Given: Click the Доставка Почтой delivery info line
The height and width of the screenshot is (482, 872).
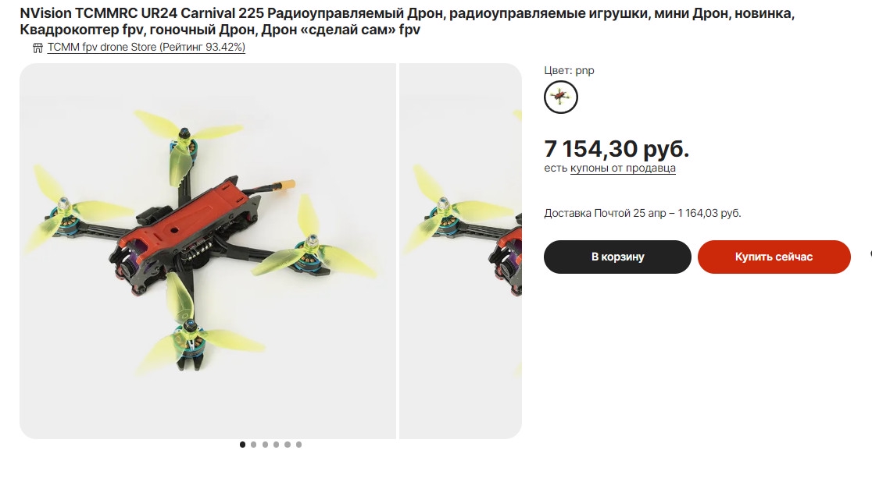Looking at the screenshot, I should (x=642, y=213).
